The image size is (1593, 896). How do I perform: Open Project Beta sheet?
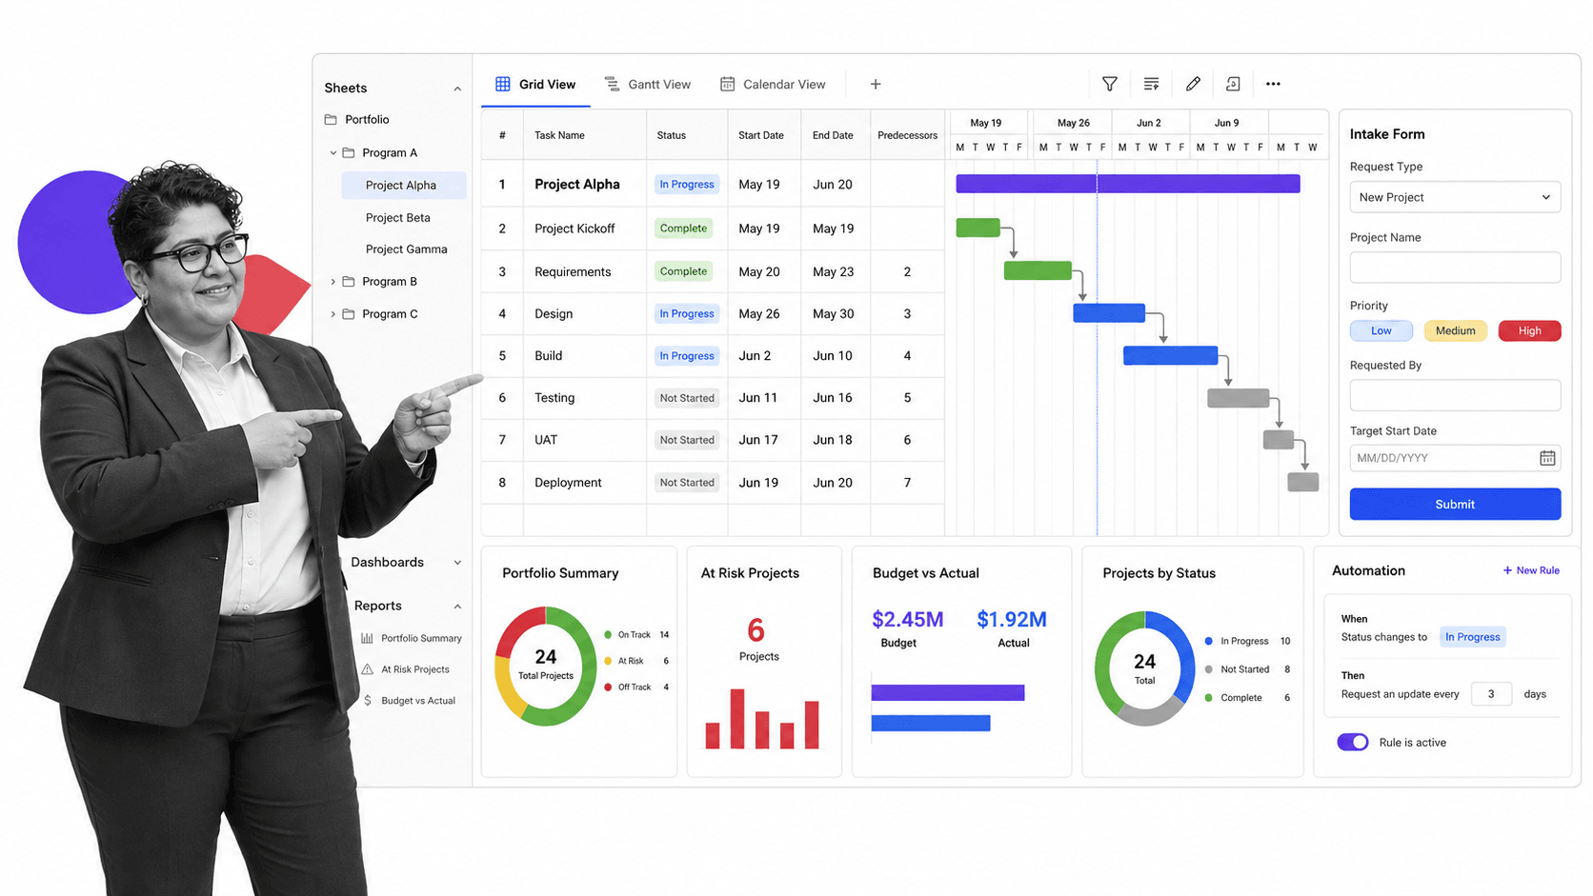point(397,217)
